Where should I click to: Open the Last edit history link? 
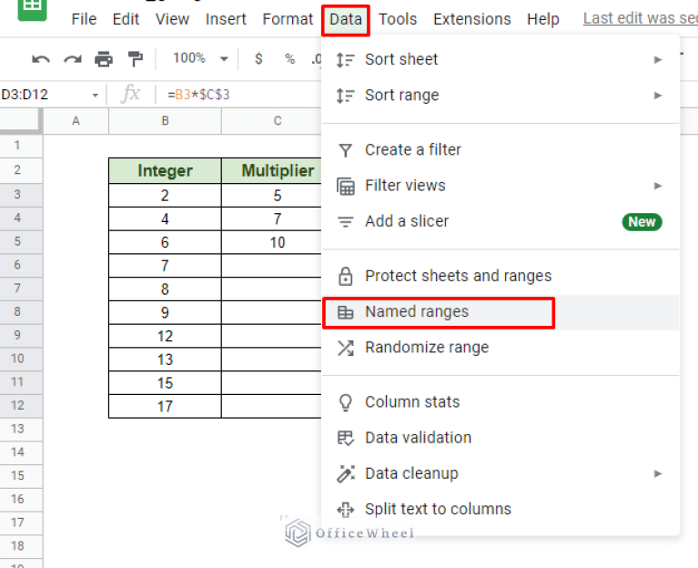[x=639, y=19]
